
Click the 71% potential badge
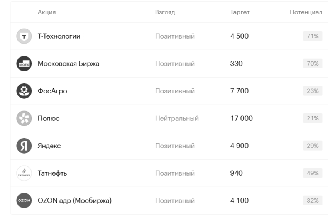[x=313, y=36]
